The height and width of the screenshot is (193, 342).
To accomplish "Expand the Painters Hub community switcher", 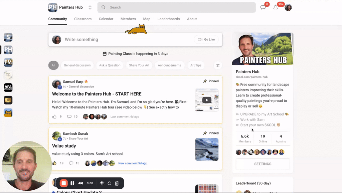I will pyautogui.click(x=90, y=7).
